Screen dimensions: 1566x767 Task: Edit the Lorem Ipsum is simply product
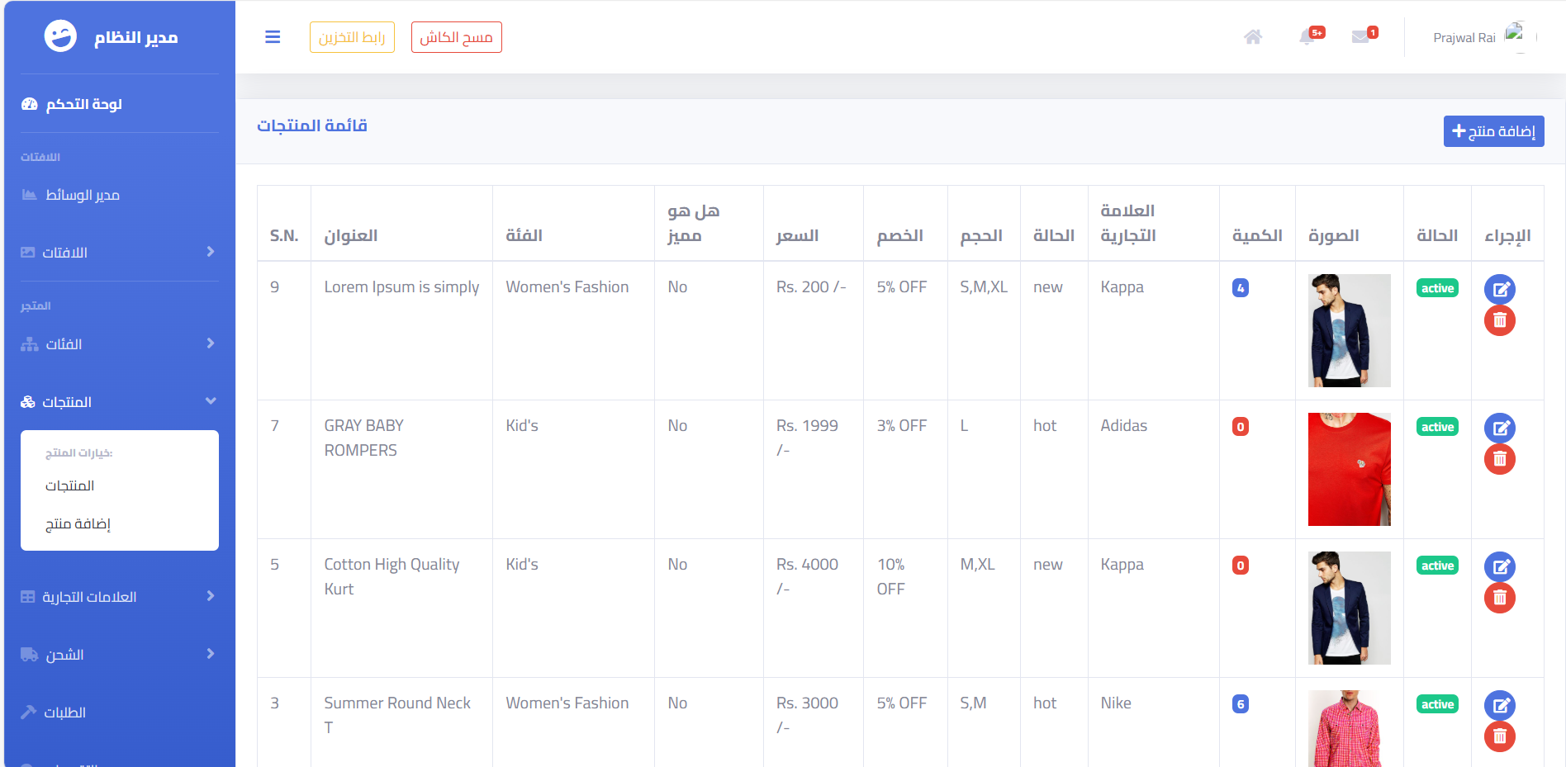[x=1500, y=290]
